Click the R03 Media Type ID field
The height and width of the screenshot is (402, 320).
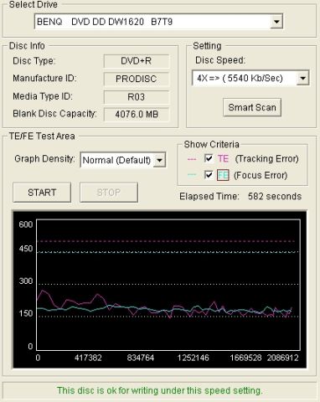point(137,97)
